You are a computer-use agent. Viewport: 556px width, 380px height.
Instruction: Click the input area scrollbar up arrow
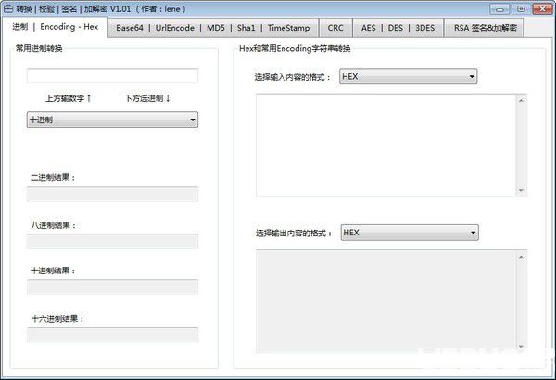click(521, 101)
